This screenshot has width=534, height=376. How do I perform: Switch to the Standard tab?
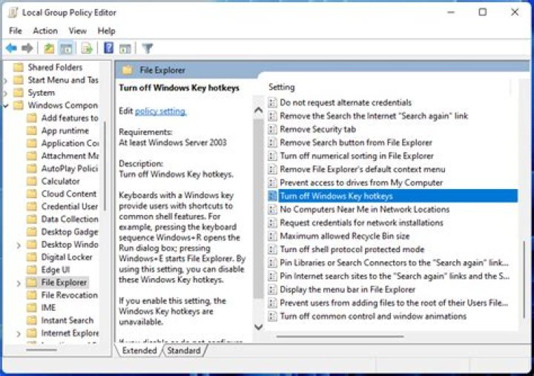(184, 351)
